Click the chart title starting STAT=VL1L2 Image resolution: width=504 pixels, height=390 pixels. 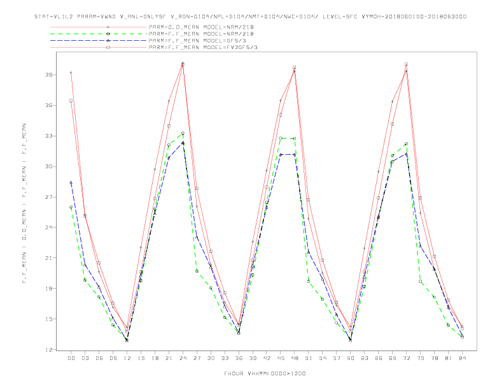(x=250, y=17)
